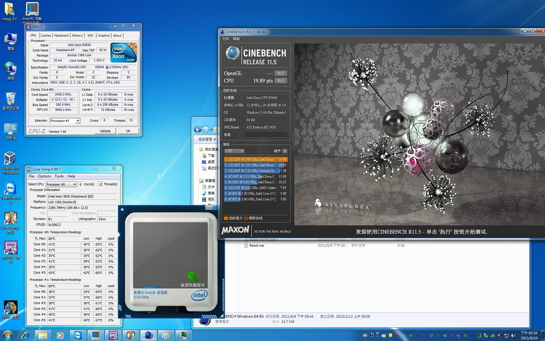The height and width of the screenshot is (341, 545).
Task: Open the cpuz64 shortcut desktop icon
Action: pos(10,253)
